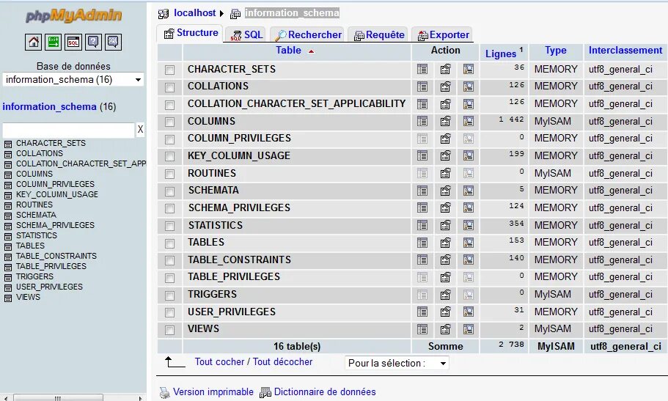Click table icon beside TRIGGERS in sidebar
Viewport: 668px width, 401px height.
(x=7, y=277)
